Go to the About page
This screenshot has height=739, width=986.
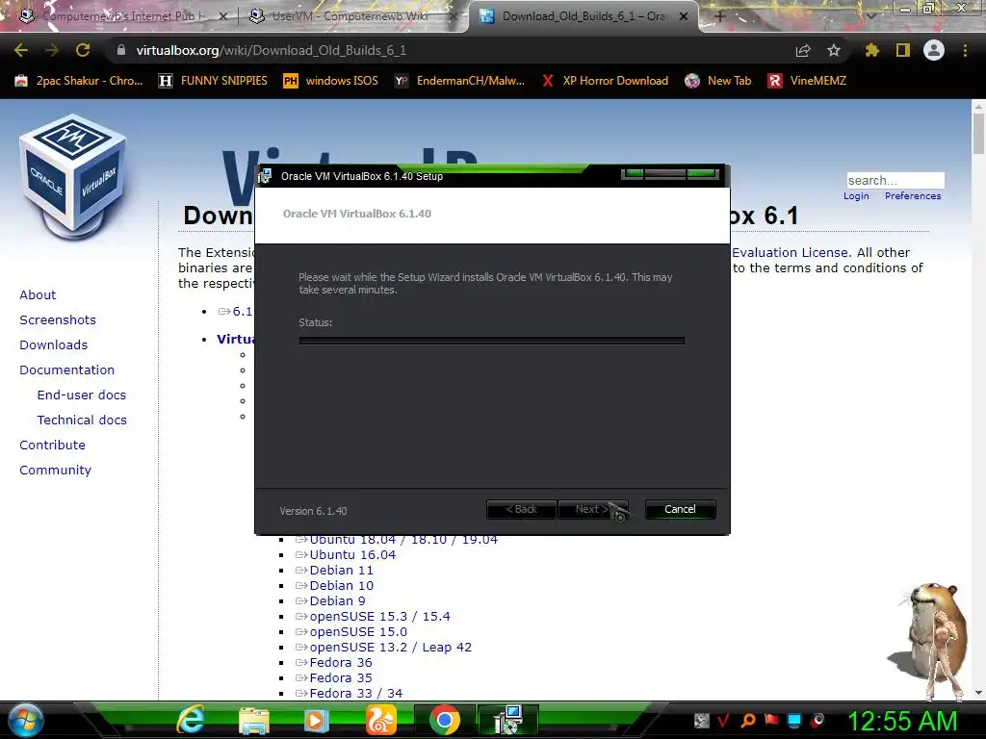[x=38, y=294]
